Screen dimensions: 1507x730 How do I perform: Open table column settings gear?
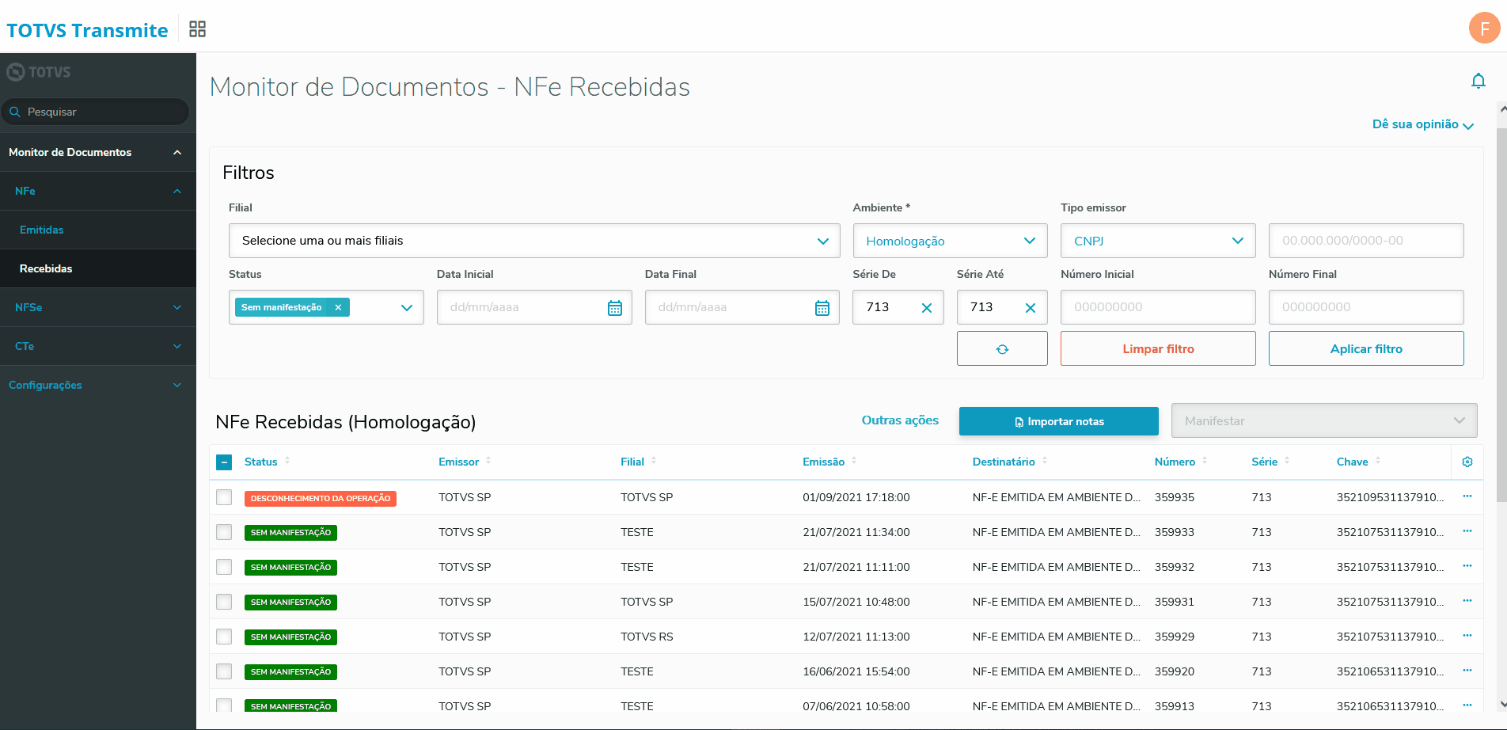tap(1467, 462)
